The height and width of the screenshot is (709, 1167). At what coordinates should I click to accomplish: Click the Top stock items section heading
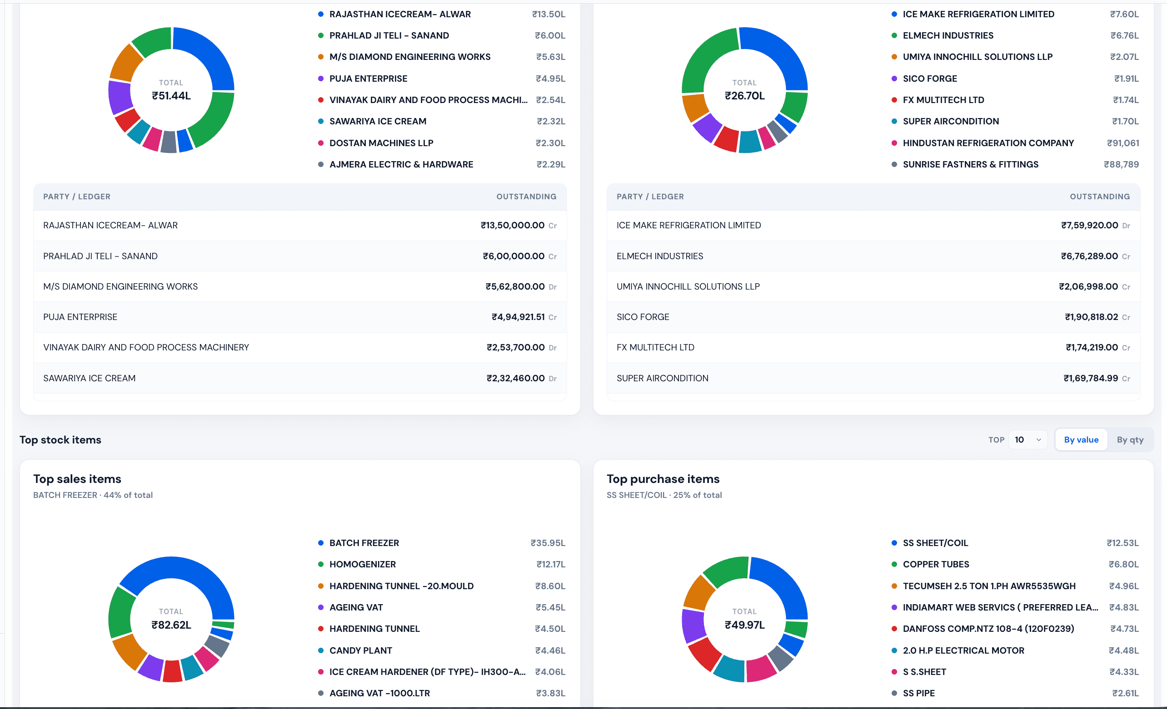pyautogui.click(x=60, y=440)
